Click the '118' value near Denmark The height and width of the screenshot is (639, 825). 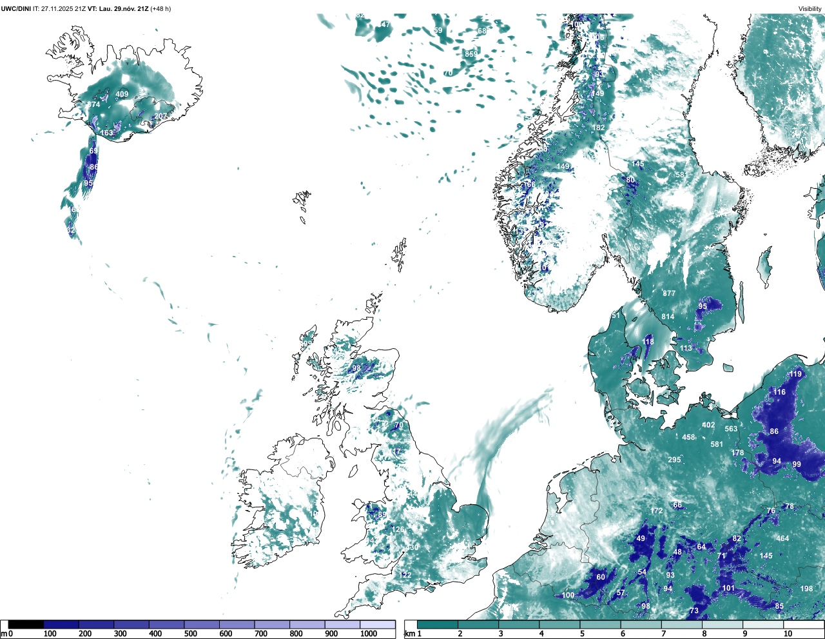pos(648,342)
